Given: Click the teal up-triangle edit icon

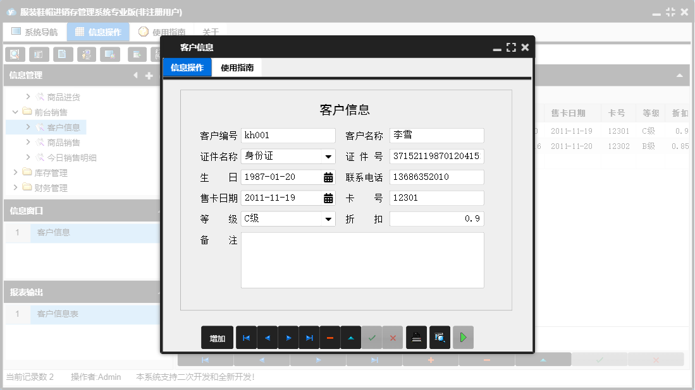Looking at the screenshot, I should [x=351, y=338].
